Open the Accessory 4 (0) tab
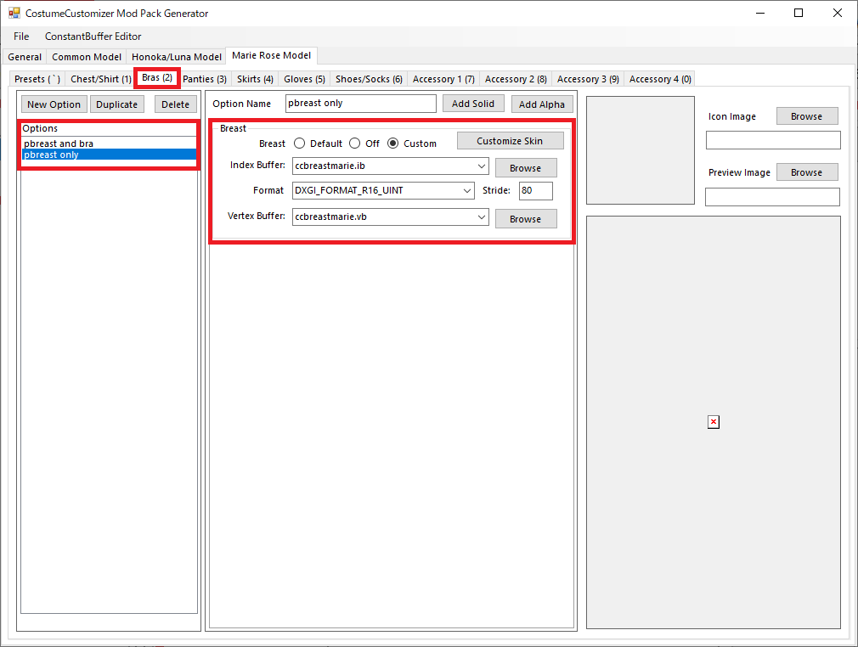The image size is (858, 647). click(660, 79)
